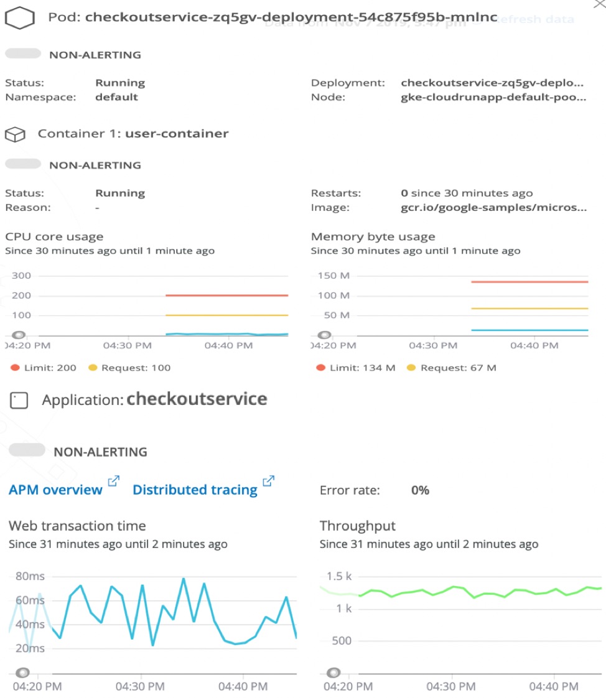Click the truncated Deployment name checkoutservice-zq5gv-deplo...
Viewport: 606px width, 698px height.
492,83
